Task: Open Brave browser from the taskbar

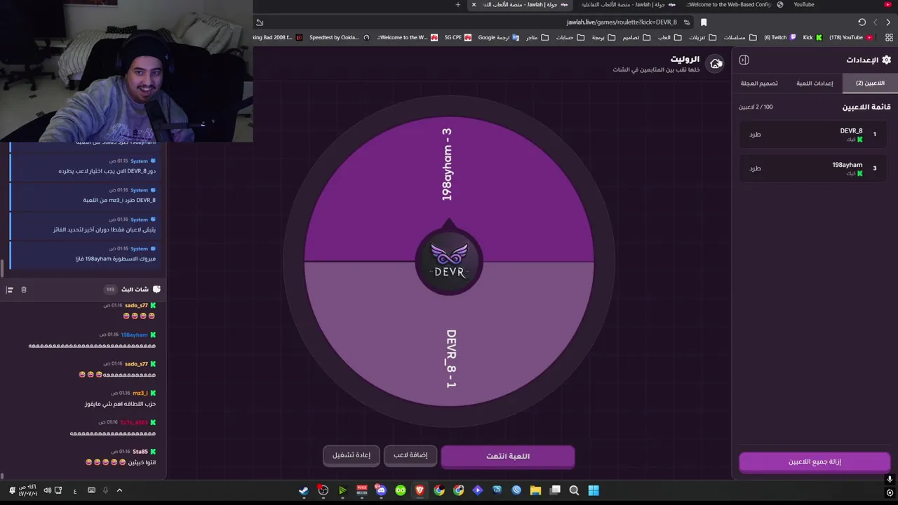Action: [420, 490]
